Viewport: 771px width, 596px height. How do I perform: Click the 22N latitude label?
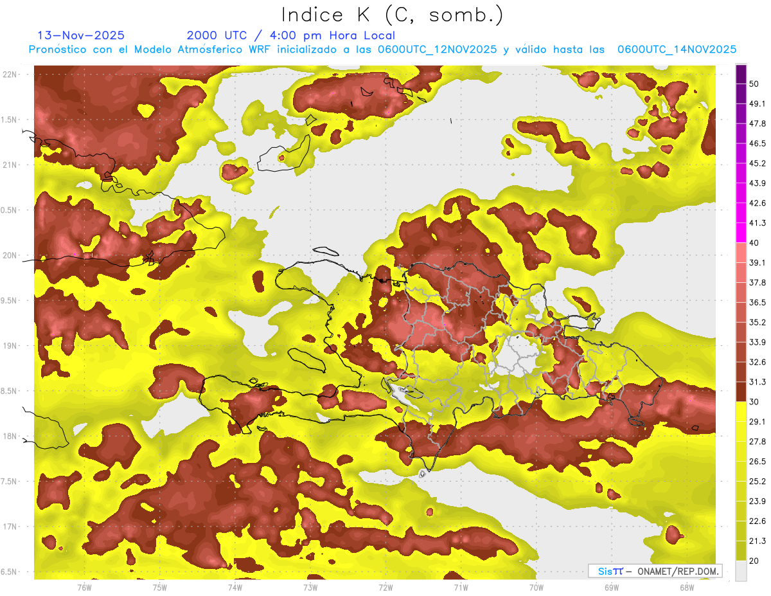coord(10,75)
